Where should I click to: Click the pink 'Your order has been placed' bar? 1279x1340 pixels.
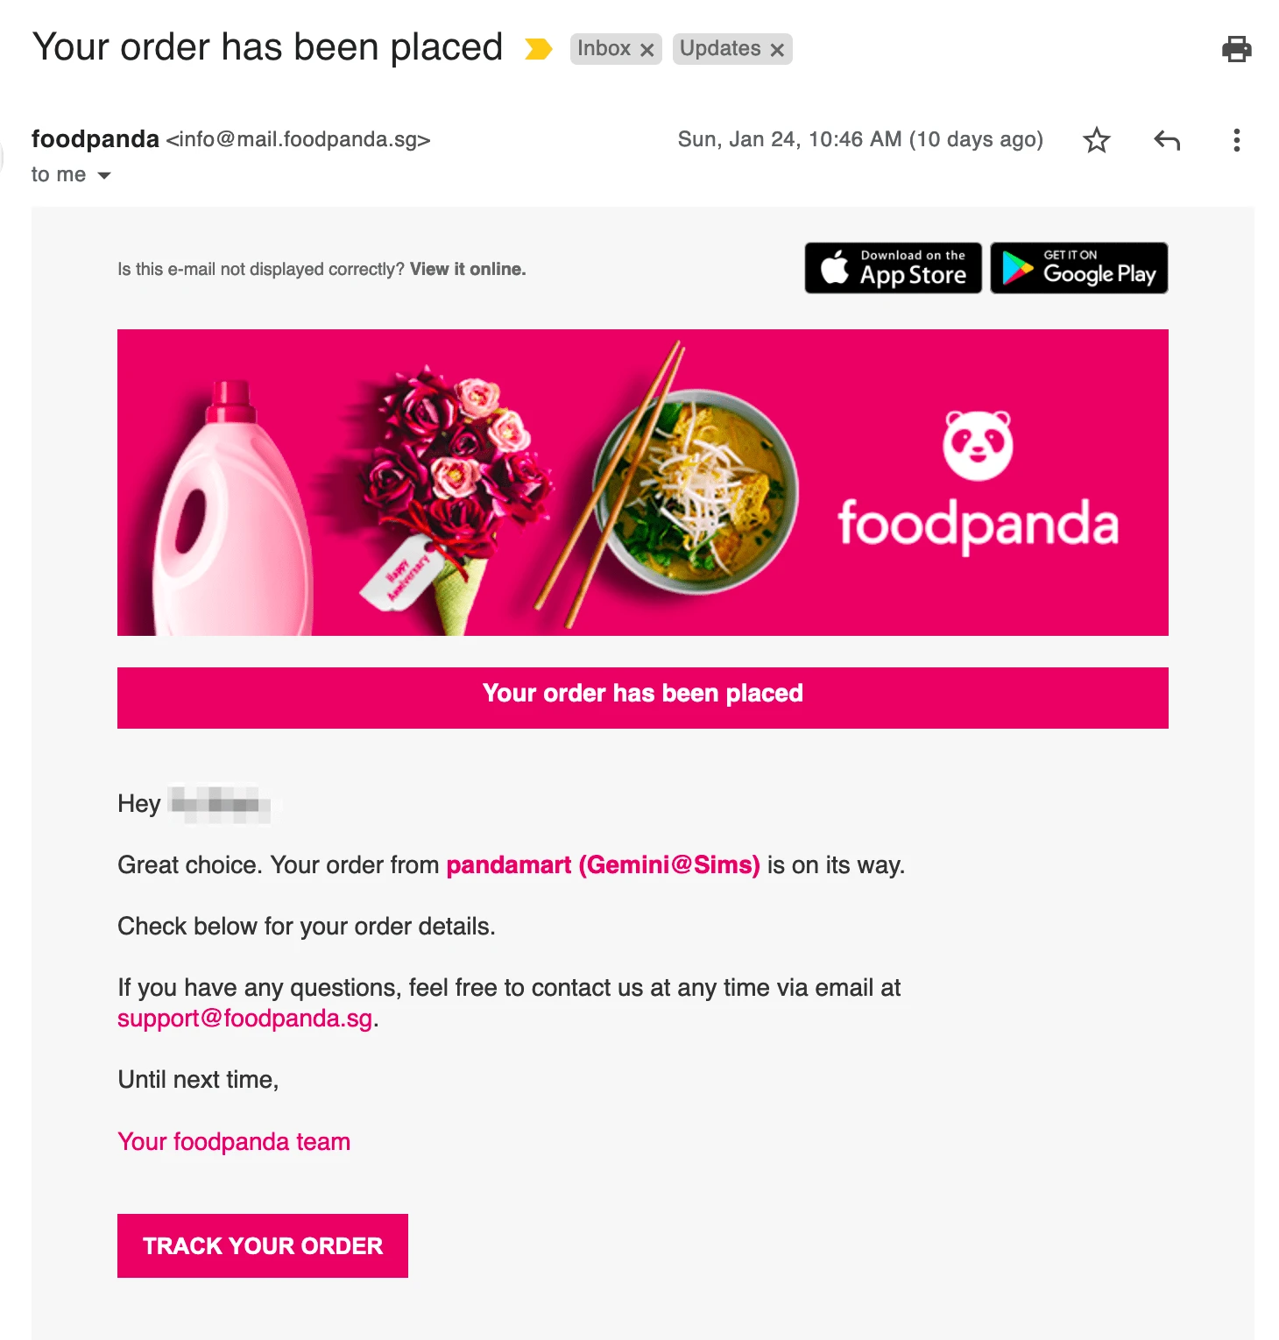(x=642, y=698)
